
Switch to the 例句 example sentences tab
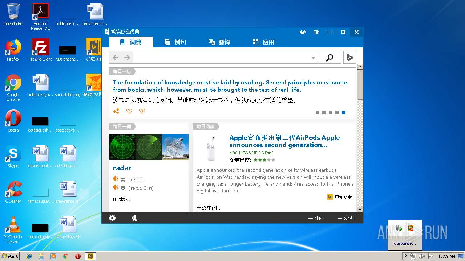tap(175, 42)
